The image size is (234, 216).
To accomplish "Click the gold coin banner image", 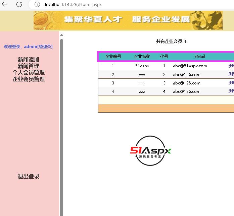I will (128, 20).
